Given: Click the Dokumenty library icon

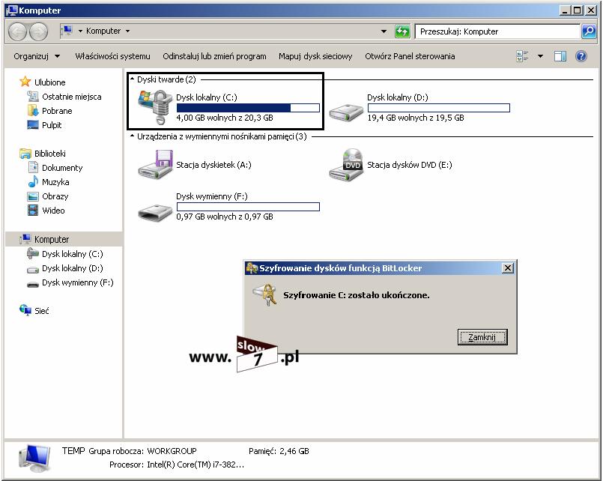Looking at the screenshot, I should [x=33, y=167].
